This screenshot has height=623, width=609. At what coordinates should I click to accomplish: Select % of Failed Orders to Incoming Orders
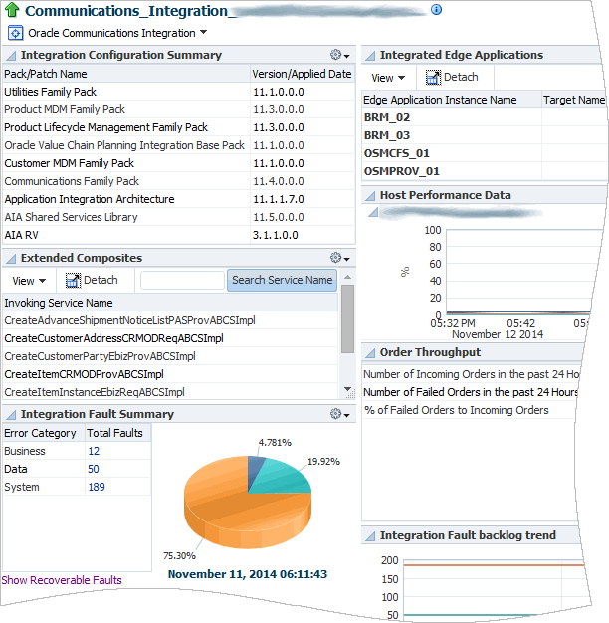[x=469, y=410]
